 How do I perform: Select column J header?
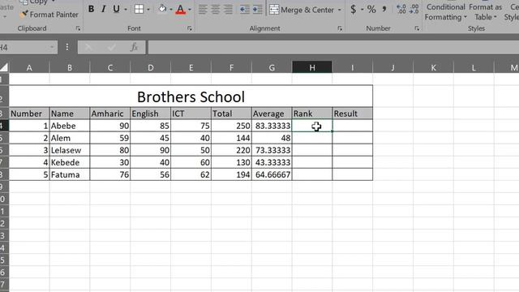coord(392,67)
